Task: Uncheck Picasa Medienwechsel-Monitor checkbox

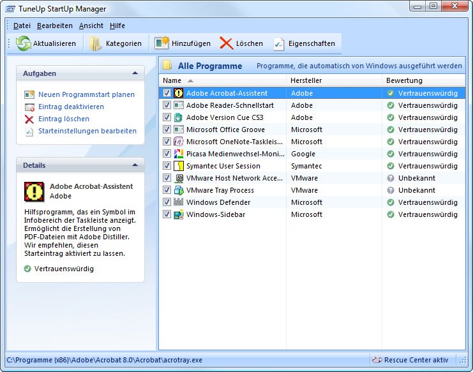Action: pyautogui.click(x=167, y=153)
